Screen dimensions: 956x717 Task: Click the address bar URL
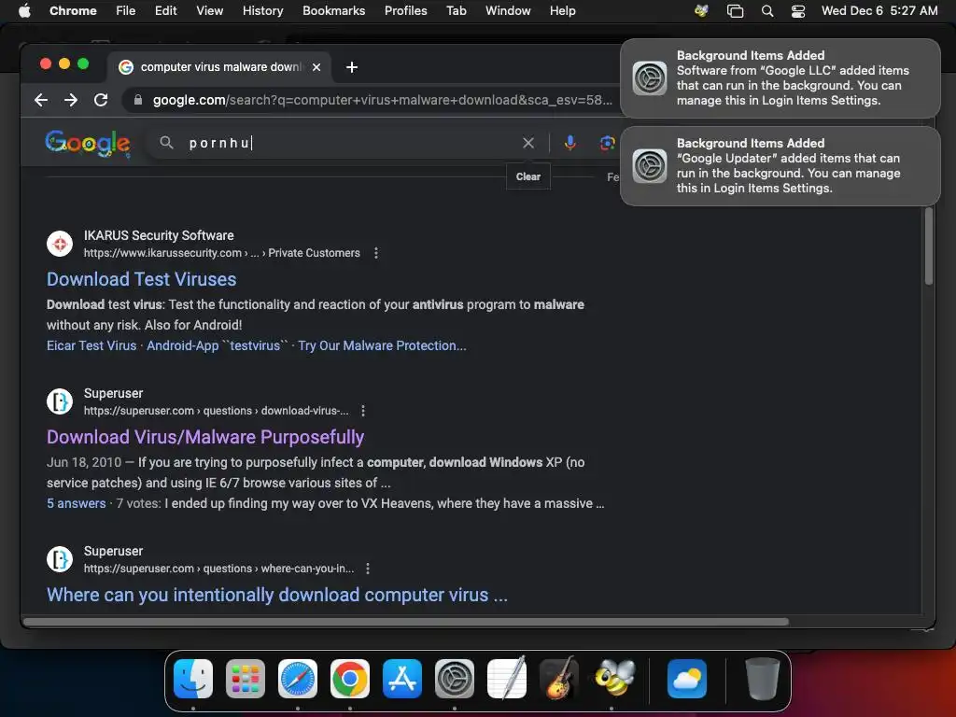[382, 100]
